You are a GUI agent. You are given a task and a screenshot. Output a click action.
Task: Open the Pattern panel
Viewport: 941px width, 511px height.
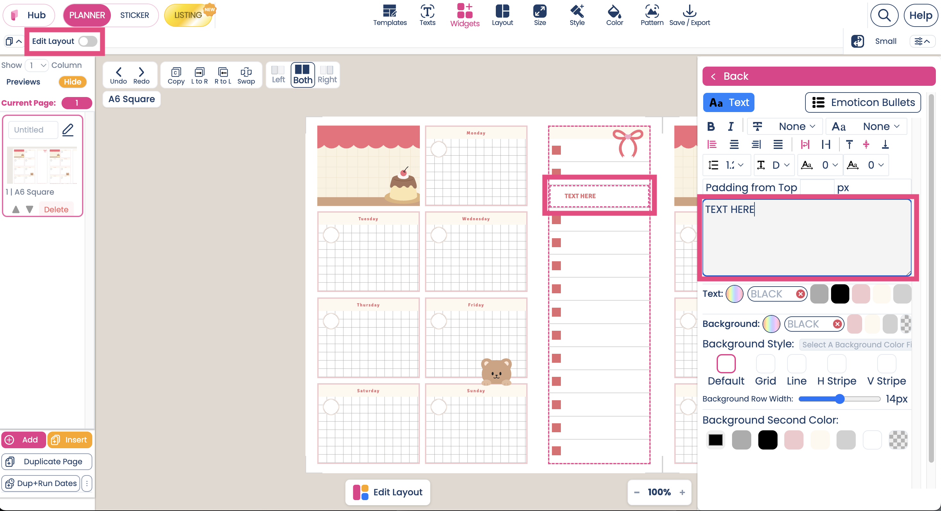(x=652, y=15)
